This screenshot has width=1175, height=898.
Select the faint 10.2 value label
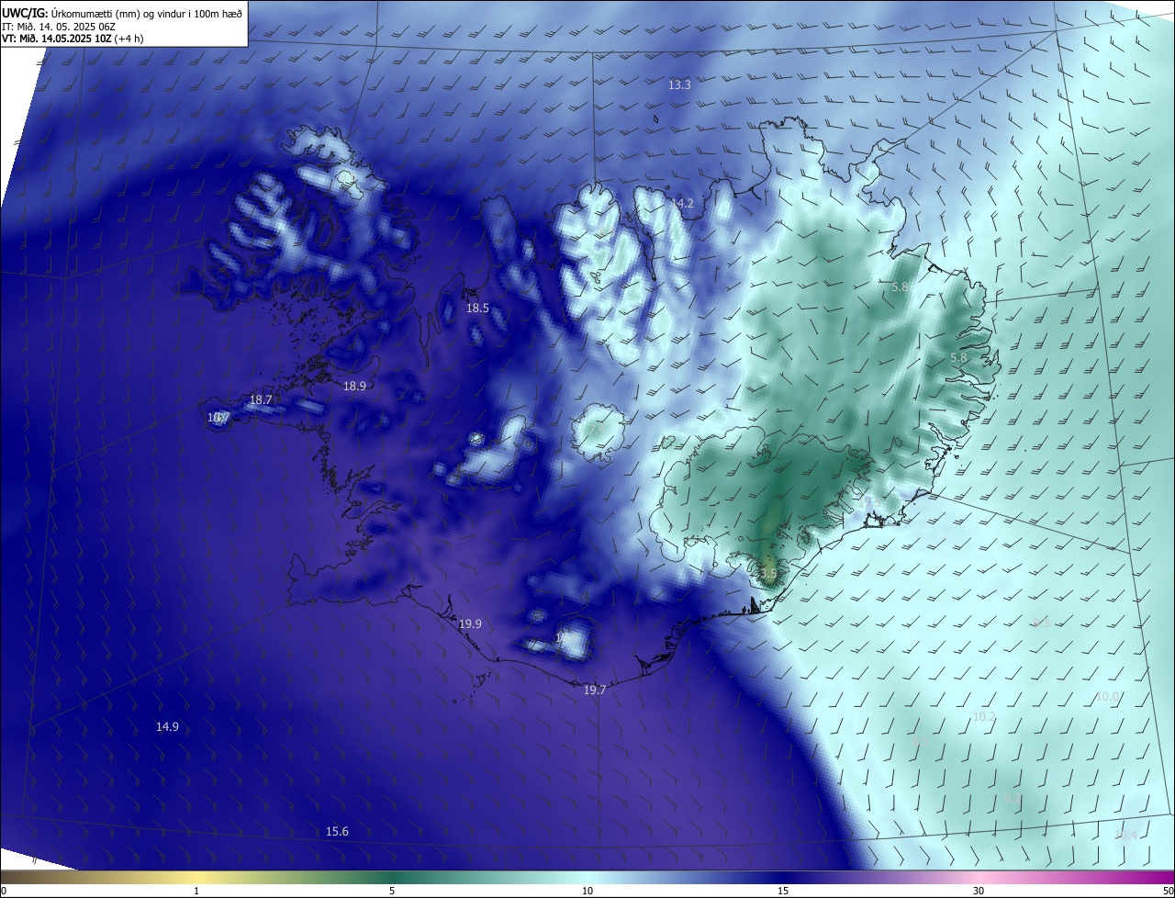tap(984, 716)
